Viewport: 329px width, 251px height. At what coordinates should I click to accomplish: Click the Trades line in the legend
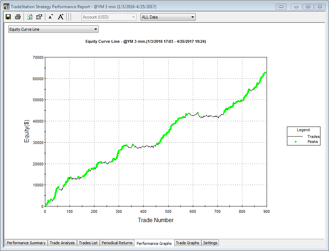click(x=295, y=136)
